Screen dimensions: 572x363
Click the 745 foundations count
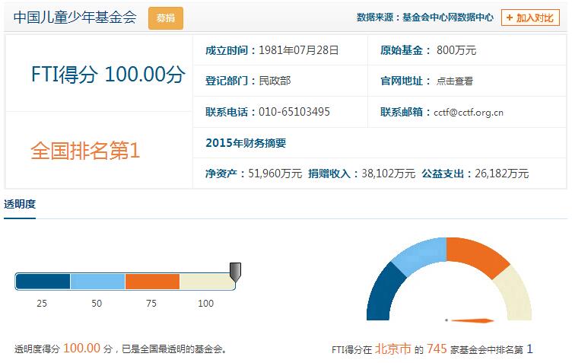437,349
